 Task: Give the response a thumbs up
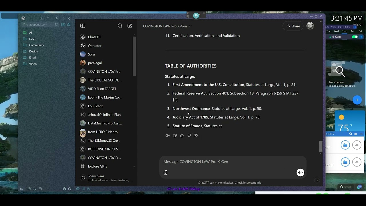tap(182, 135)
